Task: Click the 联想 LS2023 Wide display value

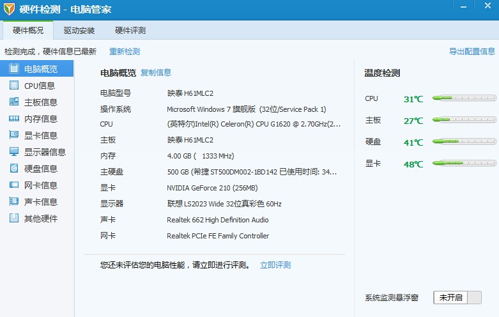Action: click(x=224, y=204)
